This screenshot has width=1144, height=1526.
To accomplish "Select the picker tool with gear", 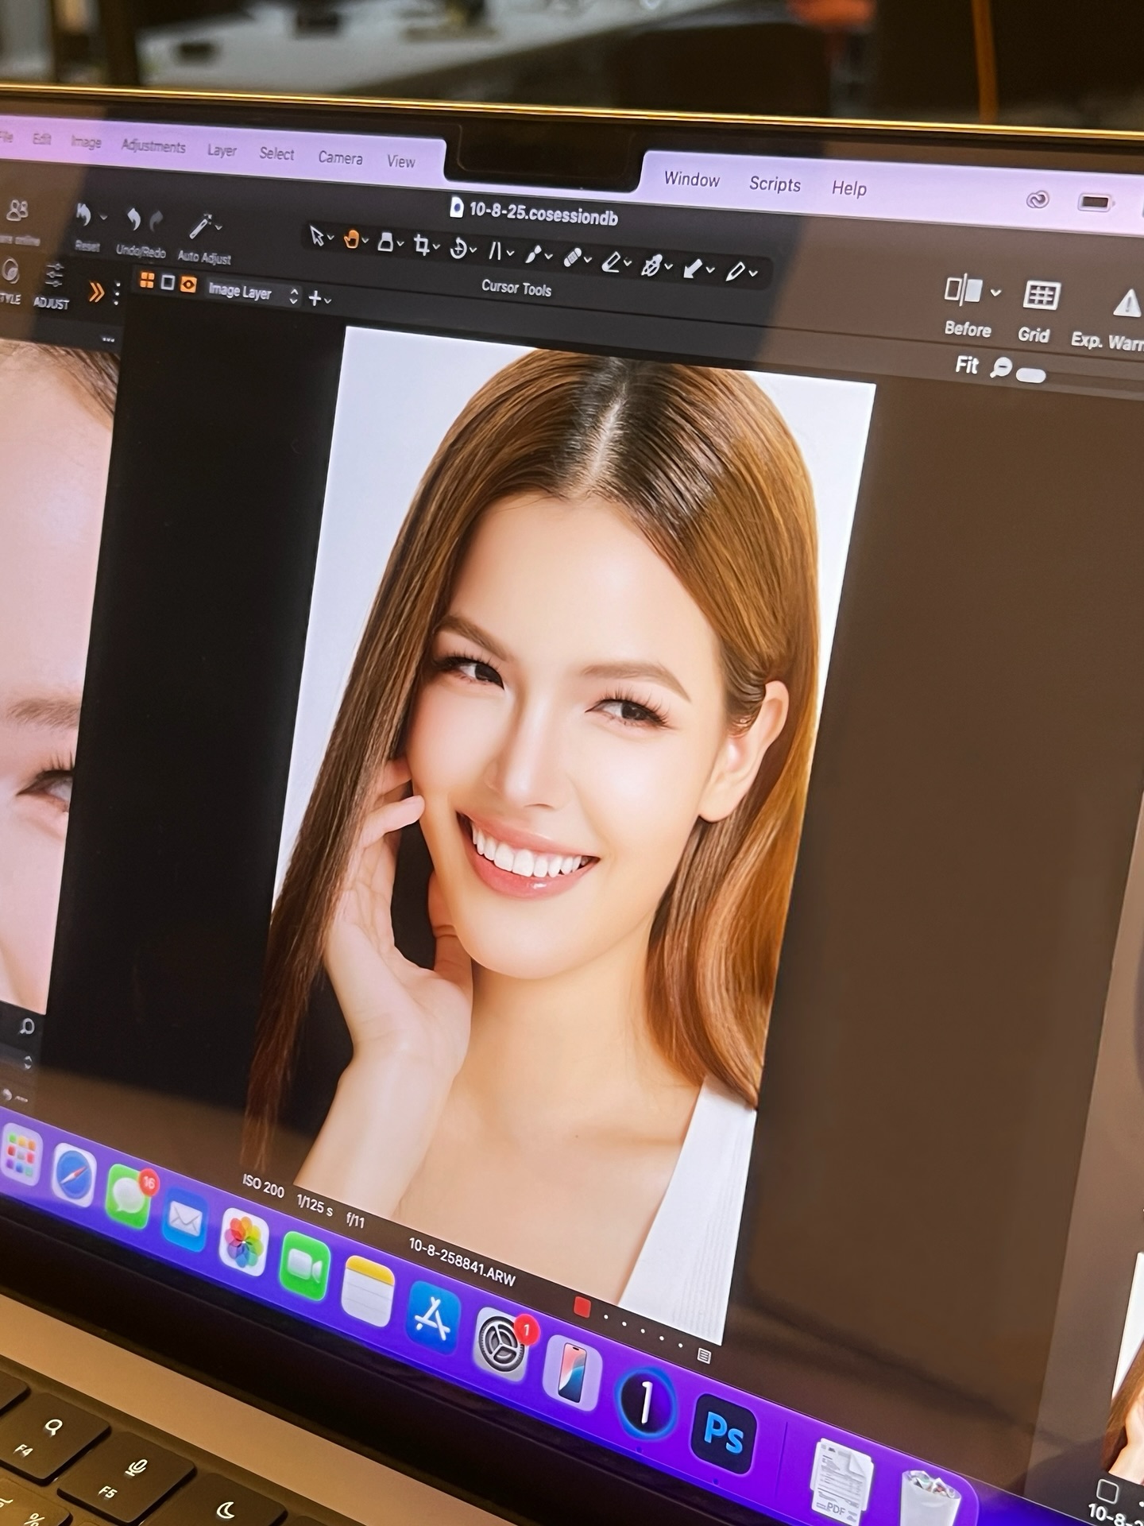I will 651,265.
